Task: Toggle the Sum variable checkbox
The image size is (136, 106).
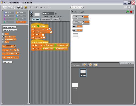Action: point(3,42)
